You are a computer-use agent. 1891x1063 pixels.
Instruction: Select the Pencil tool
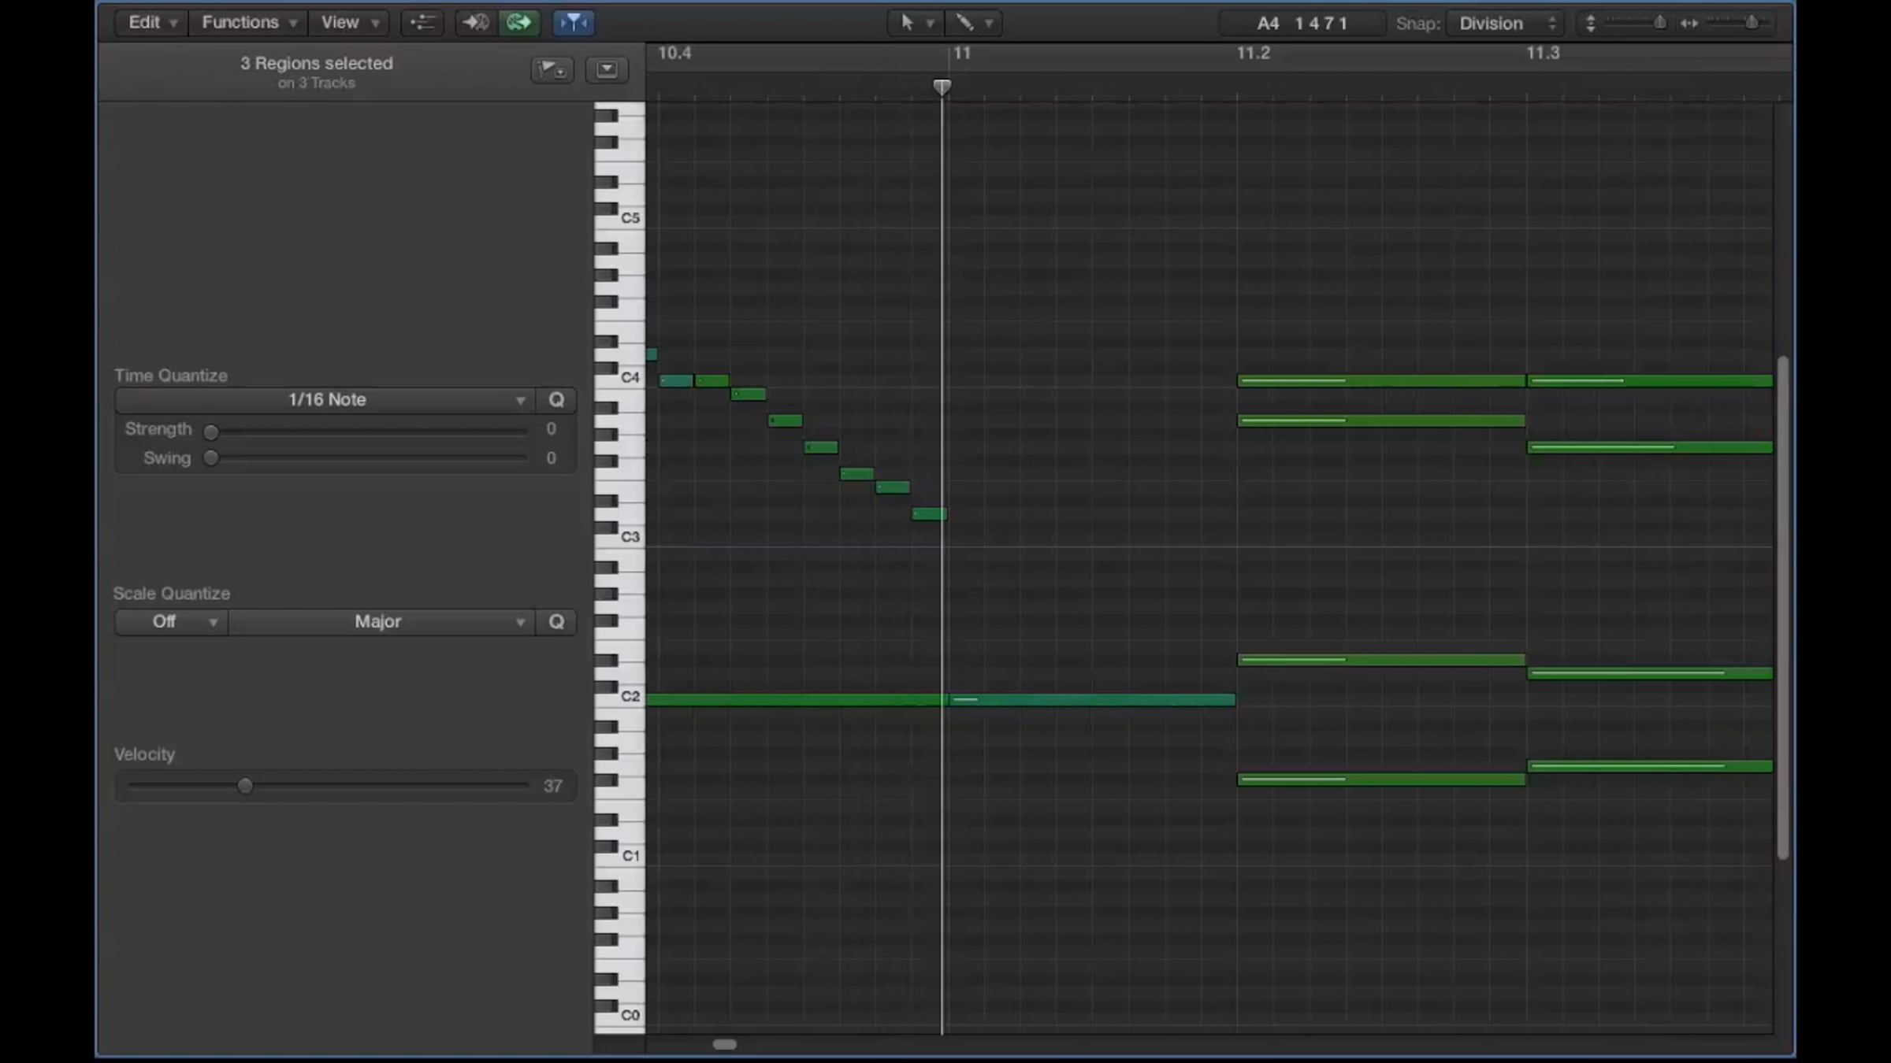point(965,23)
